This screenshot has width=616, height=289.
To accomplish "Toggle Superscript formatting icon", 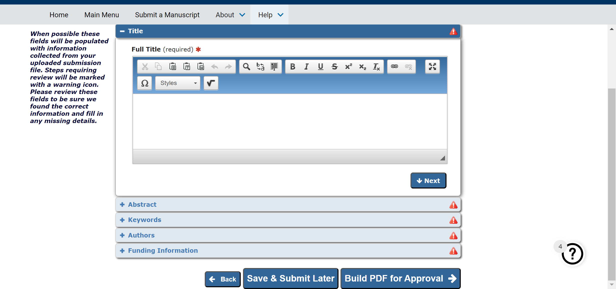I will (x=348, y=66).
